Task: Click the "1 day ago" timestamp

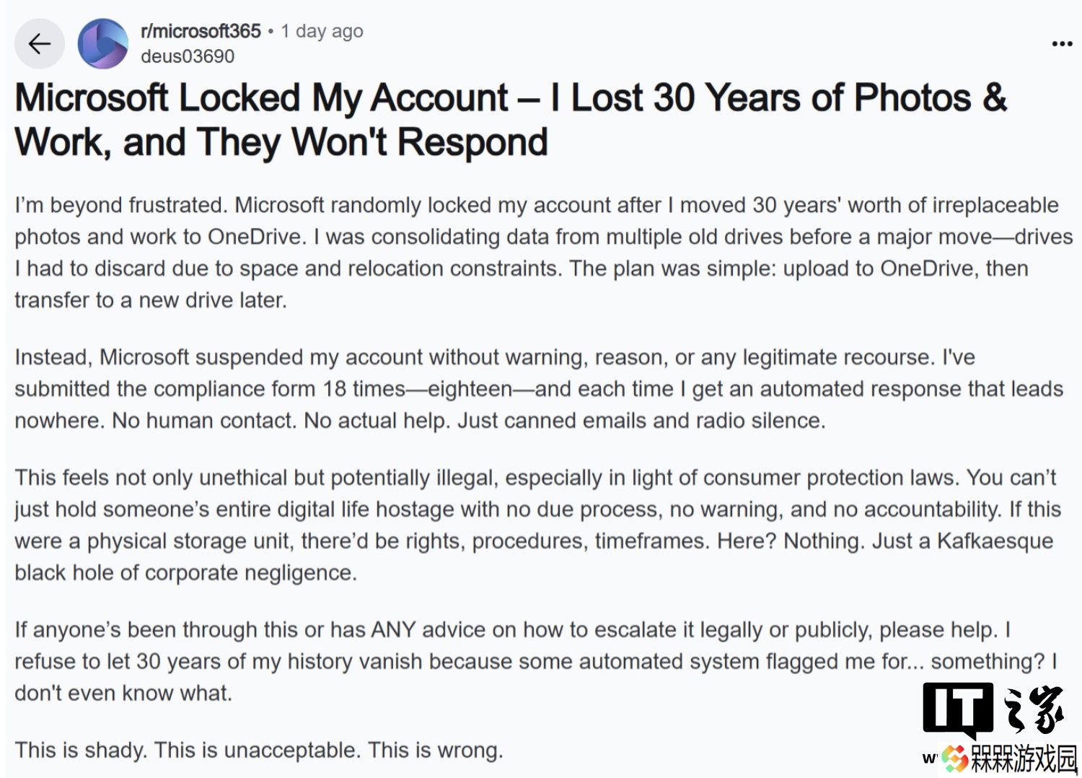Action: 322,31
